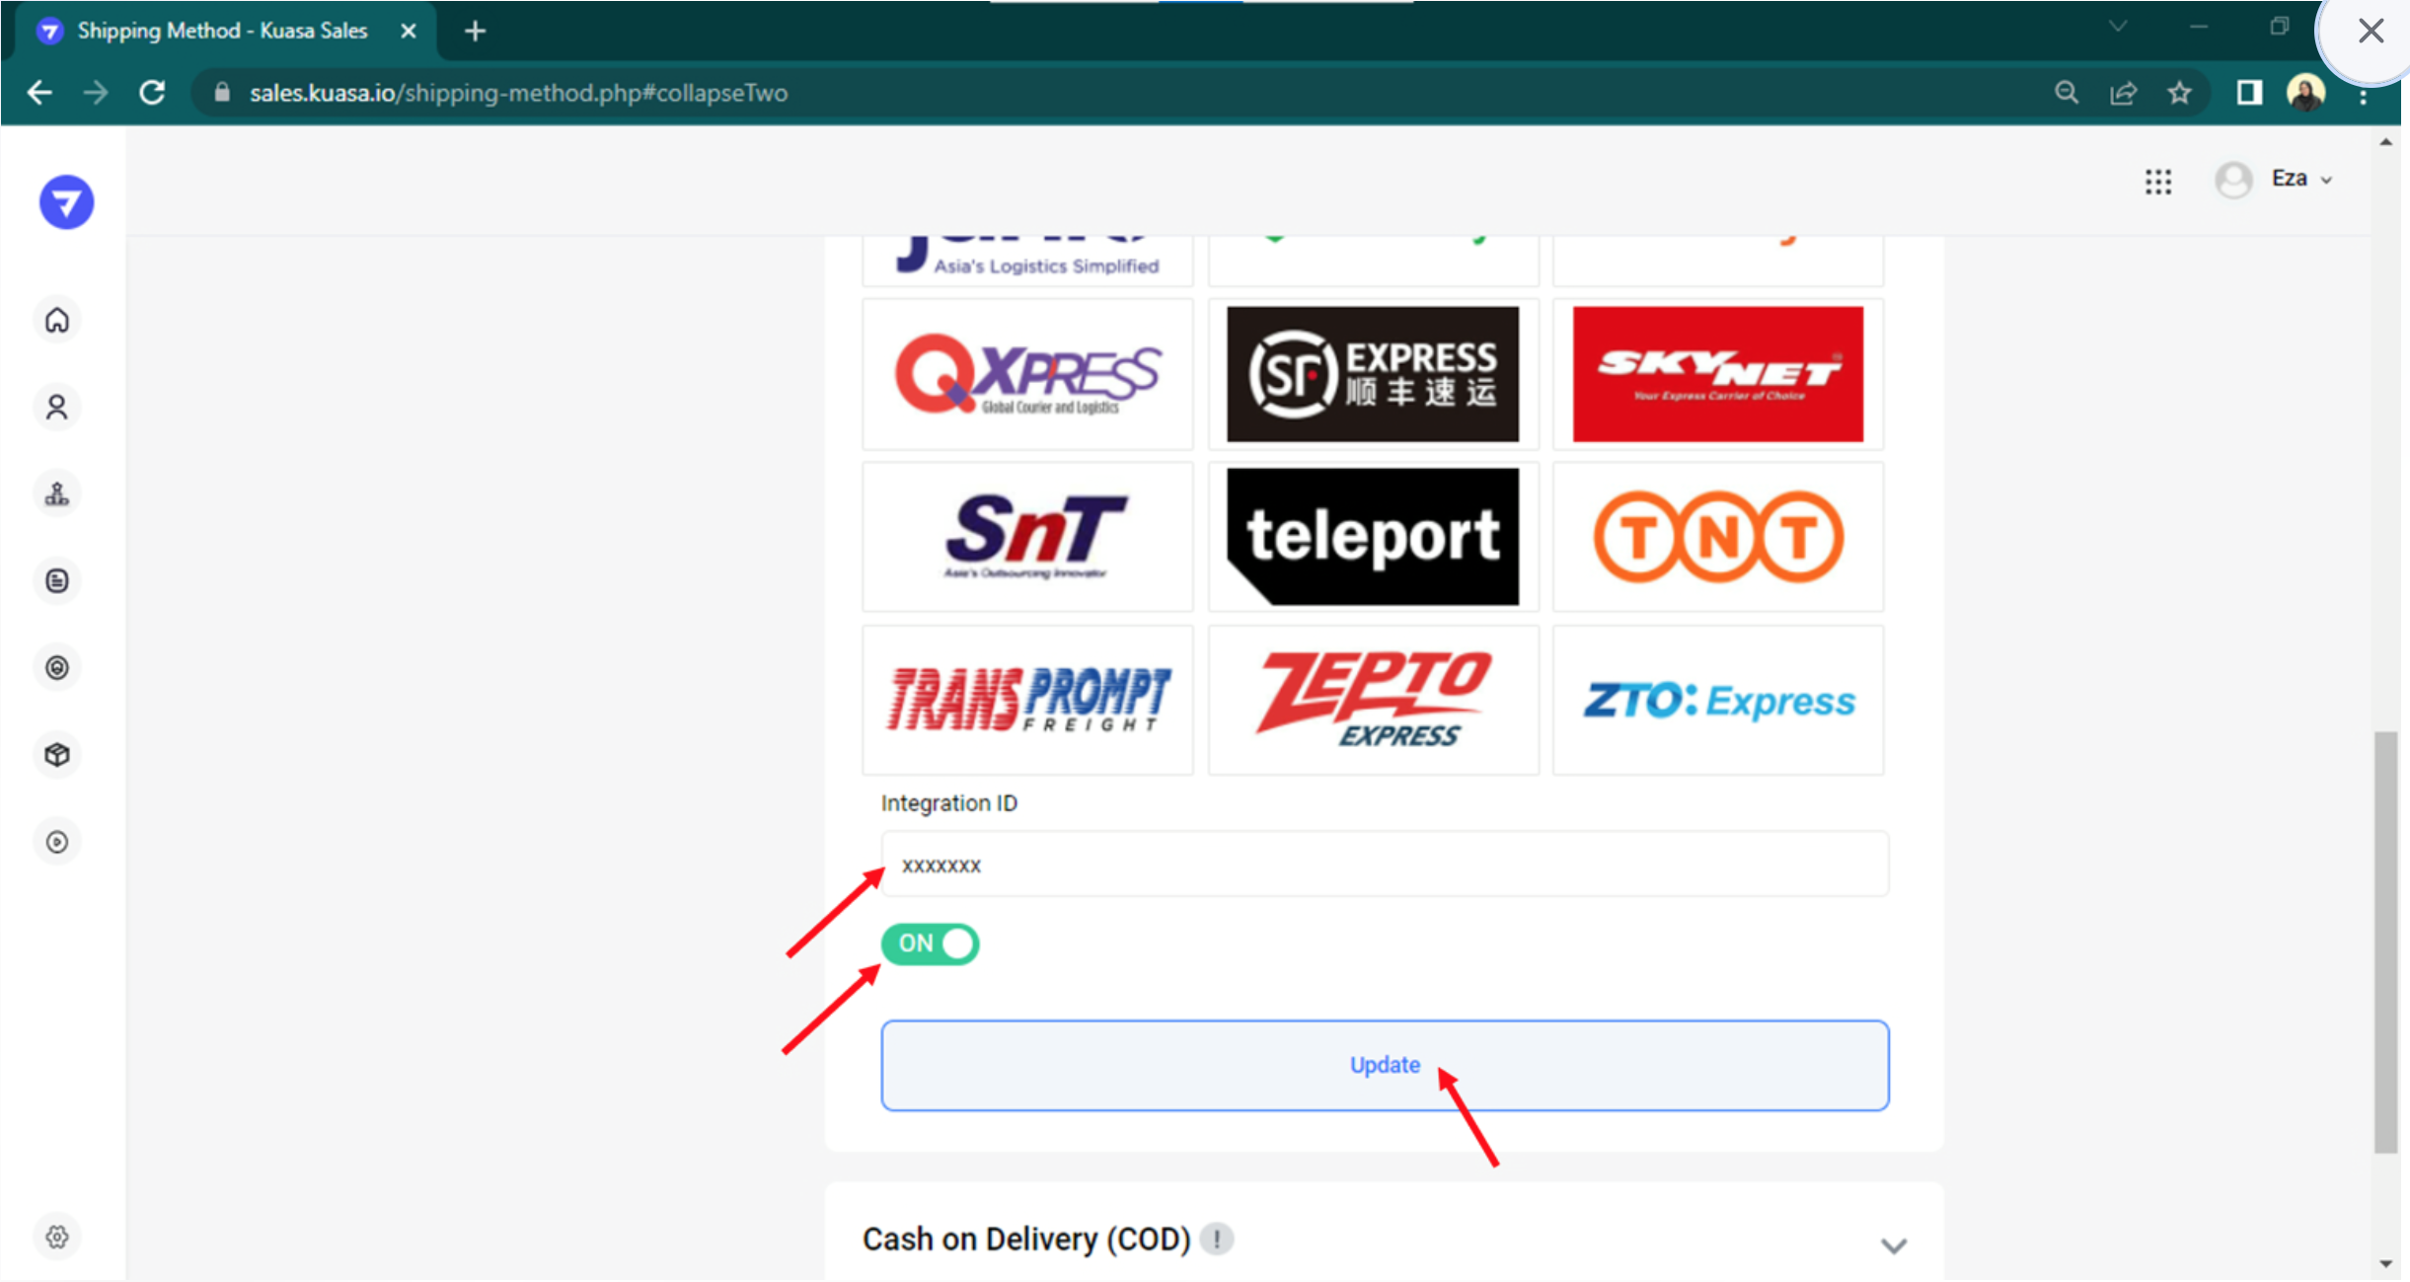Click the COD info exclamation icon
This screenshot has width=2410, height=1282.
(x=1217, y=1239)
